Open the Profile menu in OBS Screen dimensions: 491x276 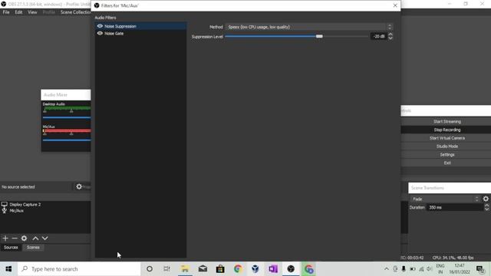pyautogui.click(x=48, y=12)
